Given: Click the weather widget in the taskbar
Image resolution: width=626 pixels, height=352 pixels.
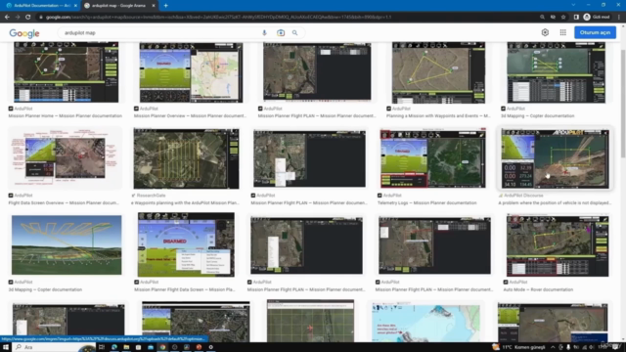Looking at the screenshot, I should pos(518,347).
